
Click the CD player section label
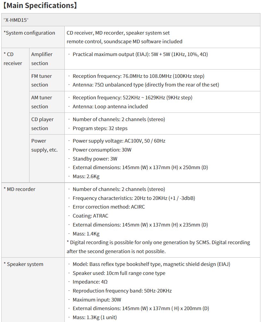pyautogui.click(x=42, y=124)
